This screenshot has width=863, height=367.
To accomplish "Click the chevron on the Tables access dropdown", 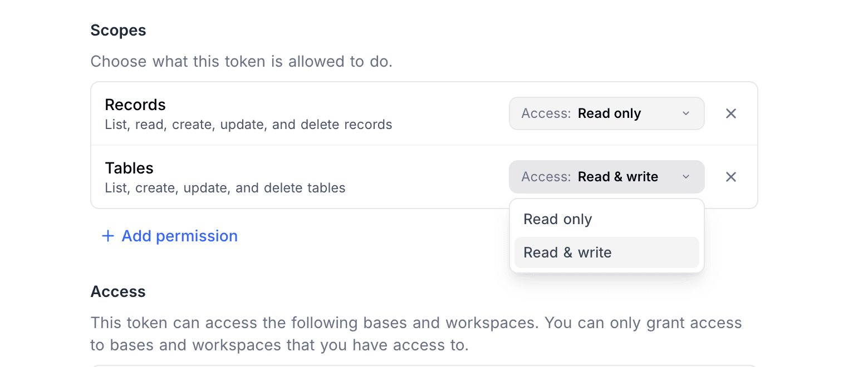I will tap(685, 176).
